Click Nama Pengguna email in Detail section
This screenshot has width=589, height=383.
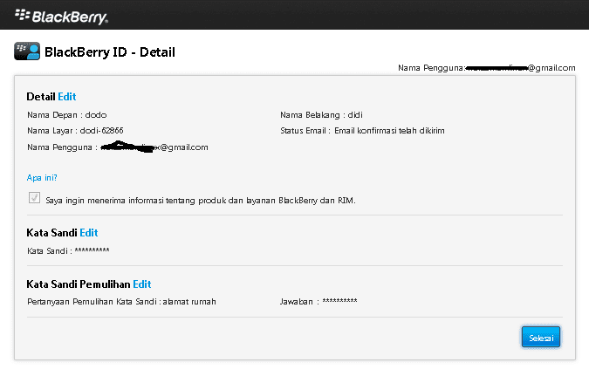(x=154, y=147)
